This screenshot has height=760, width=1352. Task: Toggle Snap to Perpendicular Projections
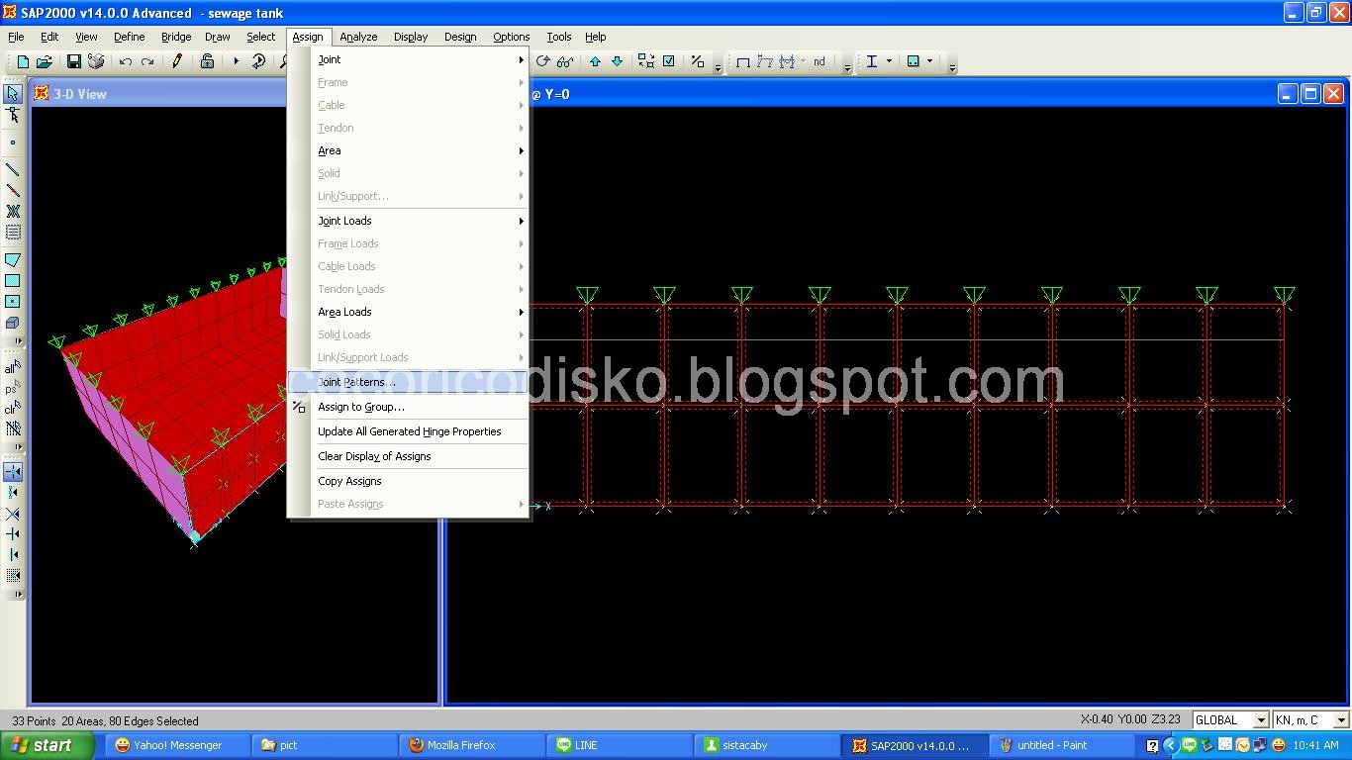(13, 534)
